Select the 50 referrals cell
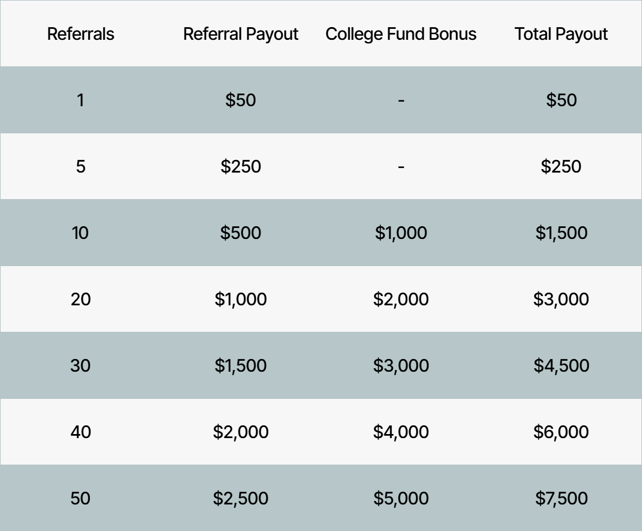Viewport: 642px width, 531px height. tap(80, 499)
